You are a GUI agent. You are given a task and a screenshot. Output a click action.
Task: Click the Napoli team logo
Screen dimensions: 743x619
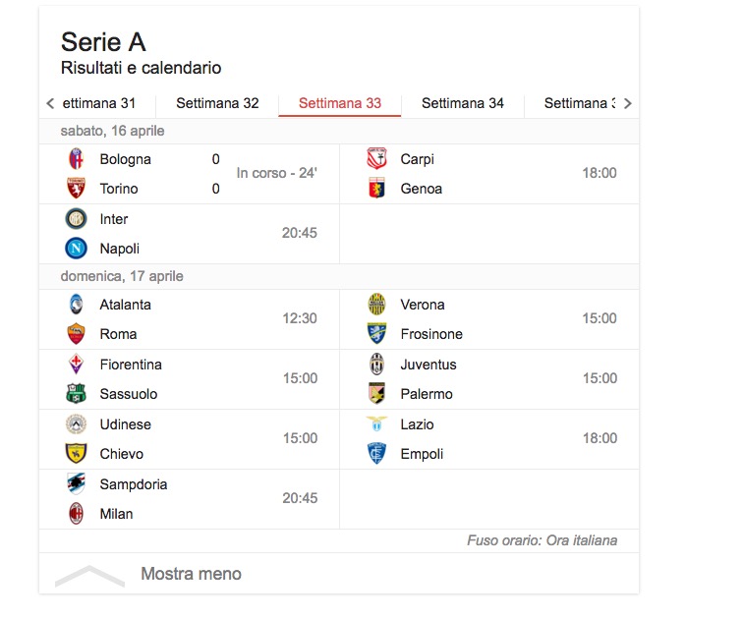pos(76,249)
